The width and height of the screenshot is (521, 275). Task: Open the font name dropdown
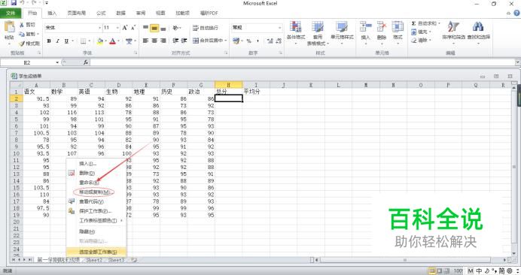point(99,28)
